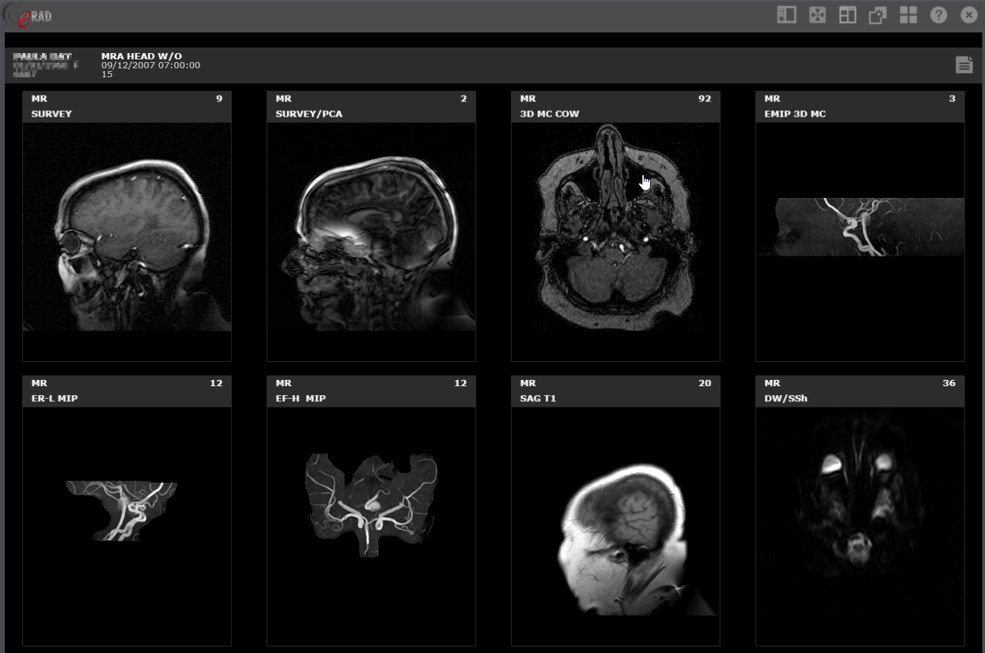Toggle the side panel layout icon
This screenshot has width=985, height=653.
tap(786, 15)
